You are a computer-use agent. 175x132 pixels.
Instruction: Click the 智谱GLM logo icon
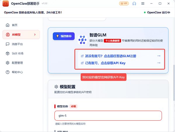tap(82, 40)
